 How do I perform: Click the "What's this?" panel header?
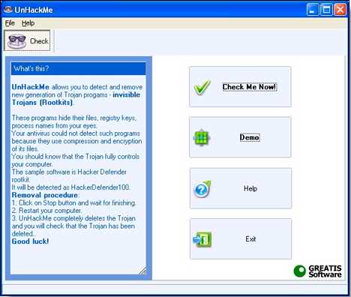point(78,68)
